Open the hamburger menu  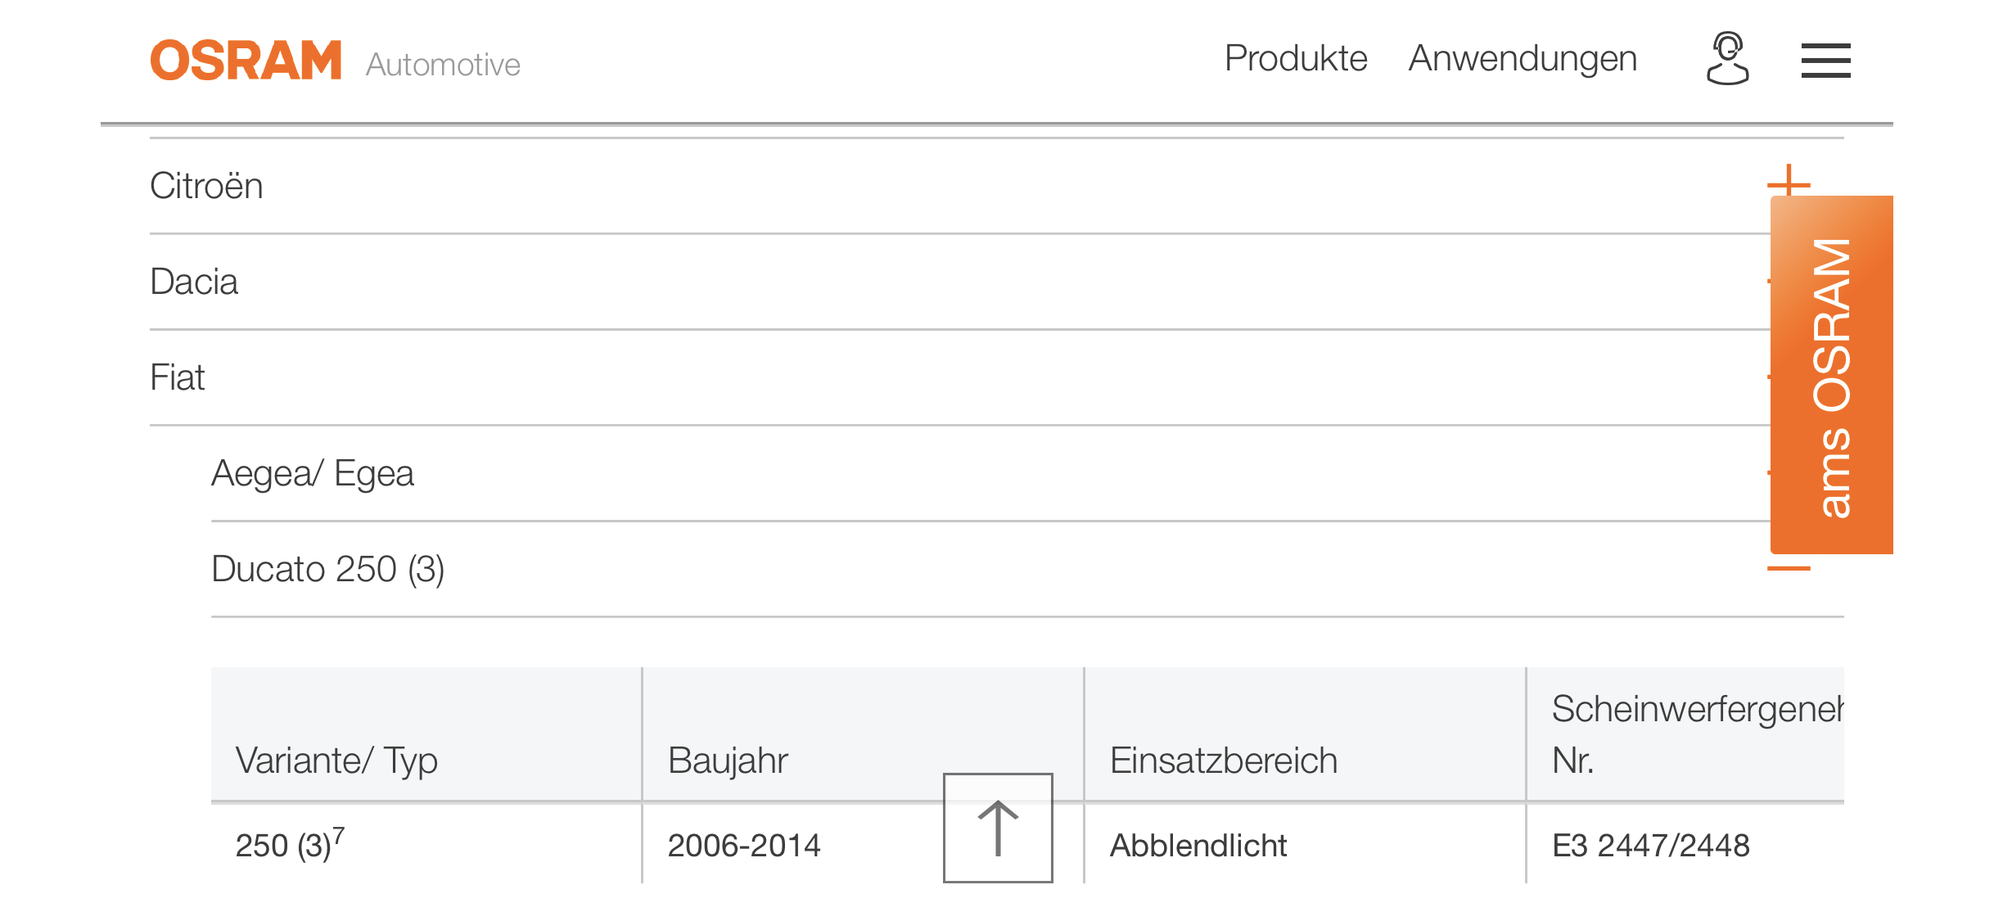[1825, 61]
